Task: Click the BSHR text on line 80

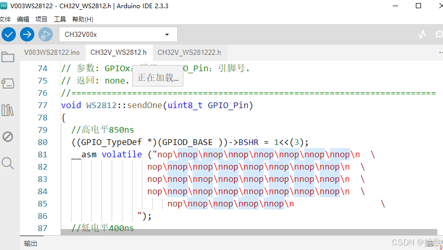Action: coord(248,142)
